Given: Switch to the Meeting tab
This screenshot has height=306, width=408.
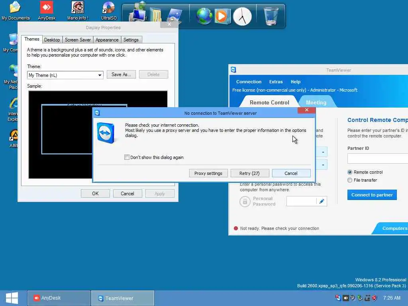Looking at the screenshot, I should (x=316, y=102).
